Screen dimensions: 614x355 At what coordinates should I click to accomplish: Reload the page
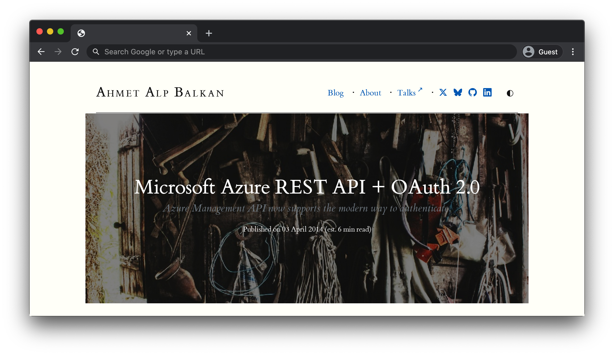[x=75, y=52]
